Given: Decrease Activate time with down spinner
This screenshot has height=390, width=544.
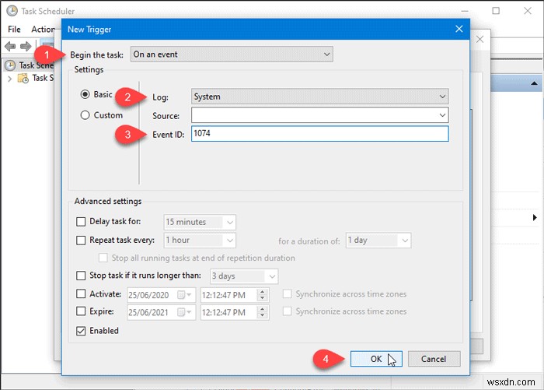Looking at the screenshot, I should (263, 298).
